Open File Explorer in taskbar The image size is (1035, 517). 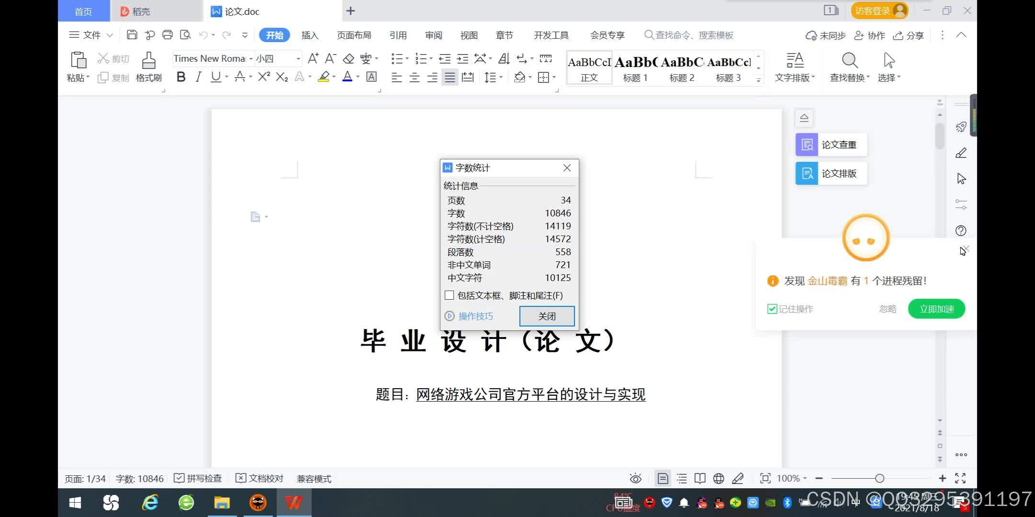point(221,503)
